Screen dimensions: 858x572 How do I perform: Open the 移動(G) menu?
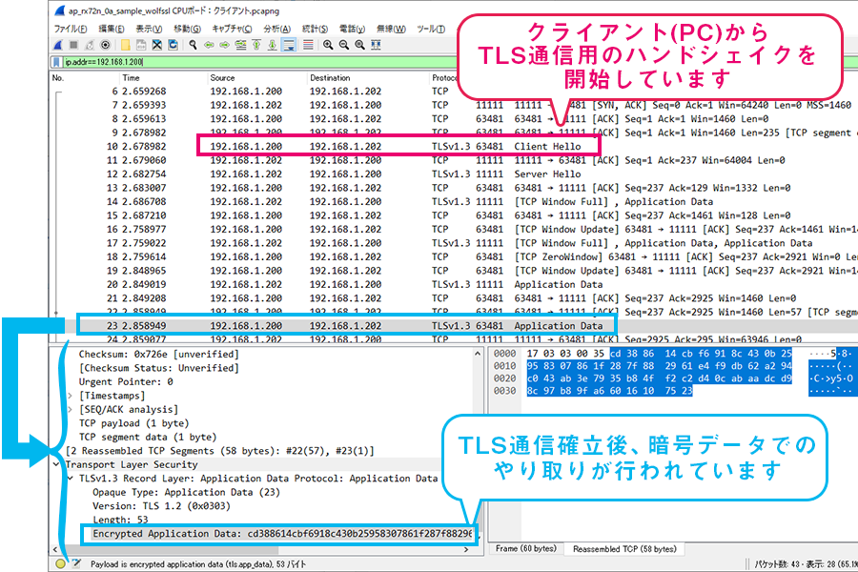(x=187, y=29)
